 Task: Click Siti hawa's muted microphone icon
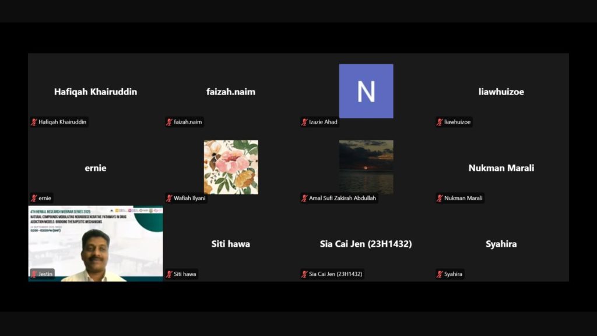[170, 274]
